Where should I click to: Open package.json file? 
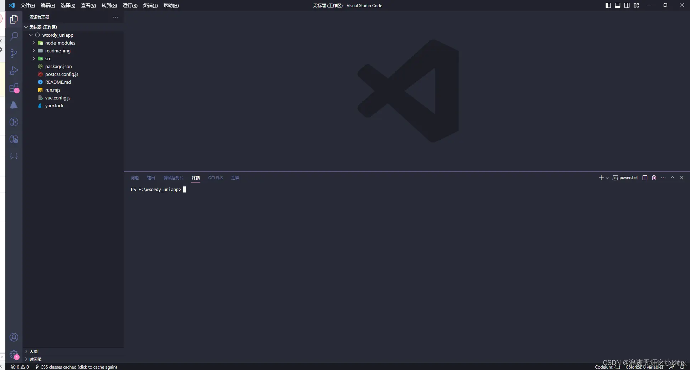point(73,66)
